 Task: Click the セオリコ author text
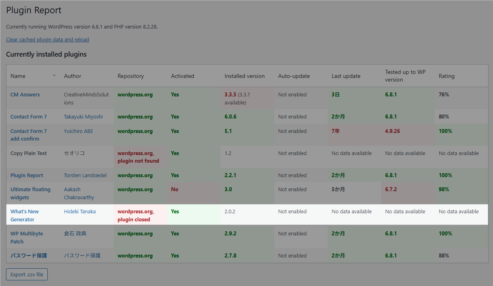[74, 153]
